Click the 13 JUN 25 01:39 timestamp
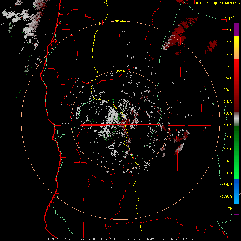 [x=177, y=239]
